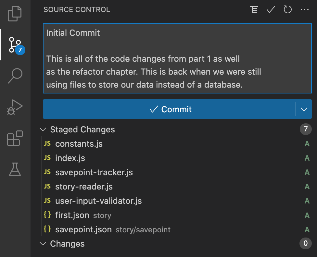Toggle view as tree icon in header
The image size is (317, 257).
(254, 9)
